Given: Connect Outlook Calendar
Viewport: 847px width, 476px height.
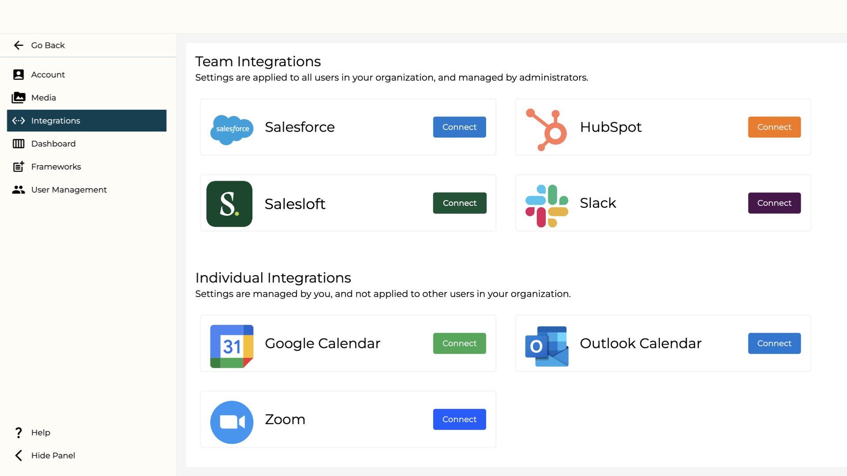Looking at the screenshot, I should click(774, 343).
